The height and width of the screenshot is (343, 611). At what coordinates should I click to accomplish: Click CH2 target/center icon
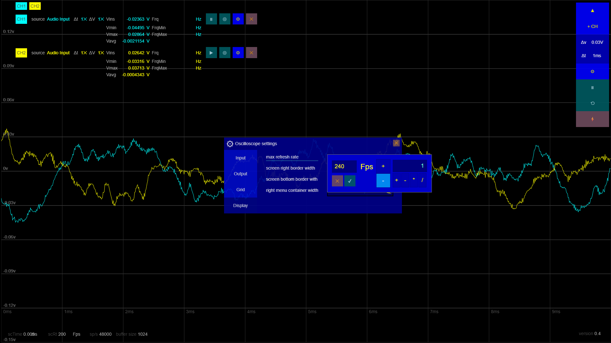225,53
